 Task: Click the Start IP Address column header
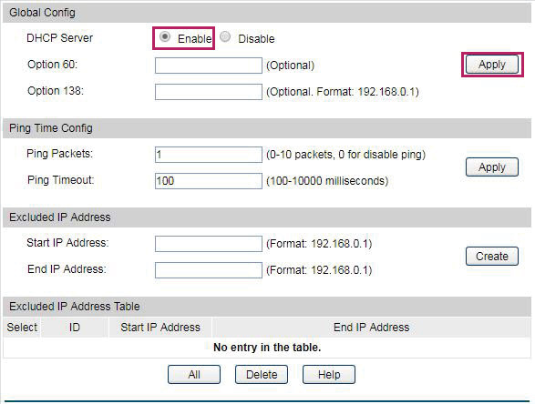[x=160, y=328]
